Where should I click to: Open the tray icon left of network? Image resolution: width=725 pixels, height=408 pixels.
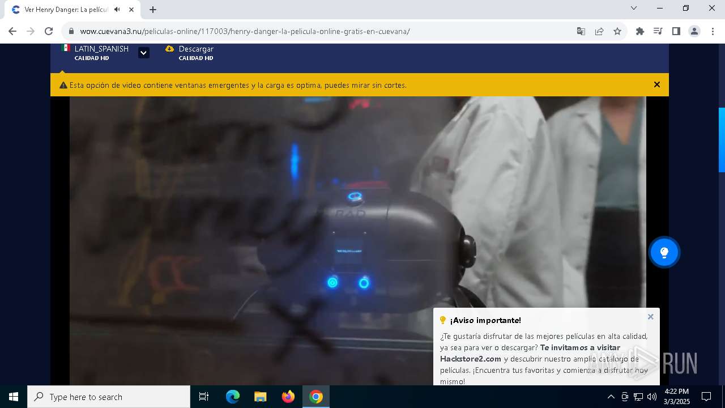point(625,397)
